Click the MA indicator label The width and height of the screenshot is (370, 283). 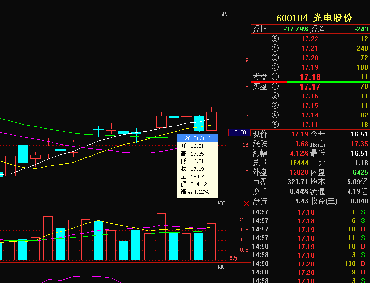tap(224, 15)
